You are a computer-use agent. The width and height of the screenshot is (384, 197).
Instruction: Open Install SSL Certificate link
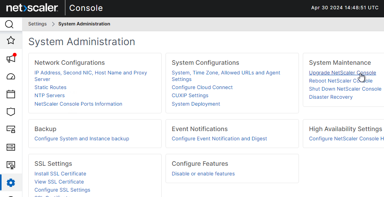coord(60,174)
